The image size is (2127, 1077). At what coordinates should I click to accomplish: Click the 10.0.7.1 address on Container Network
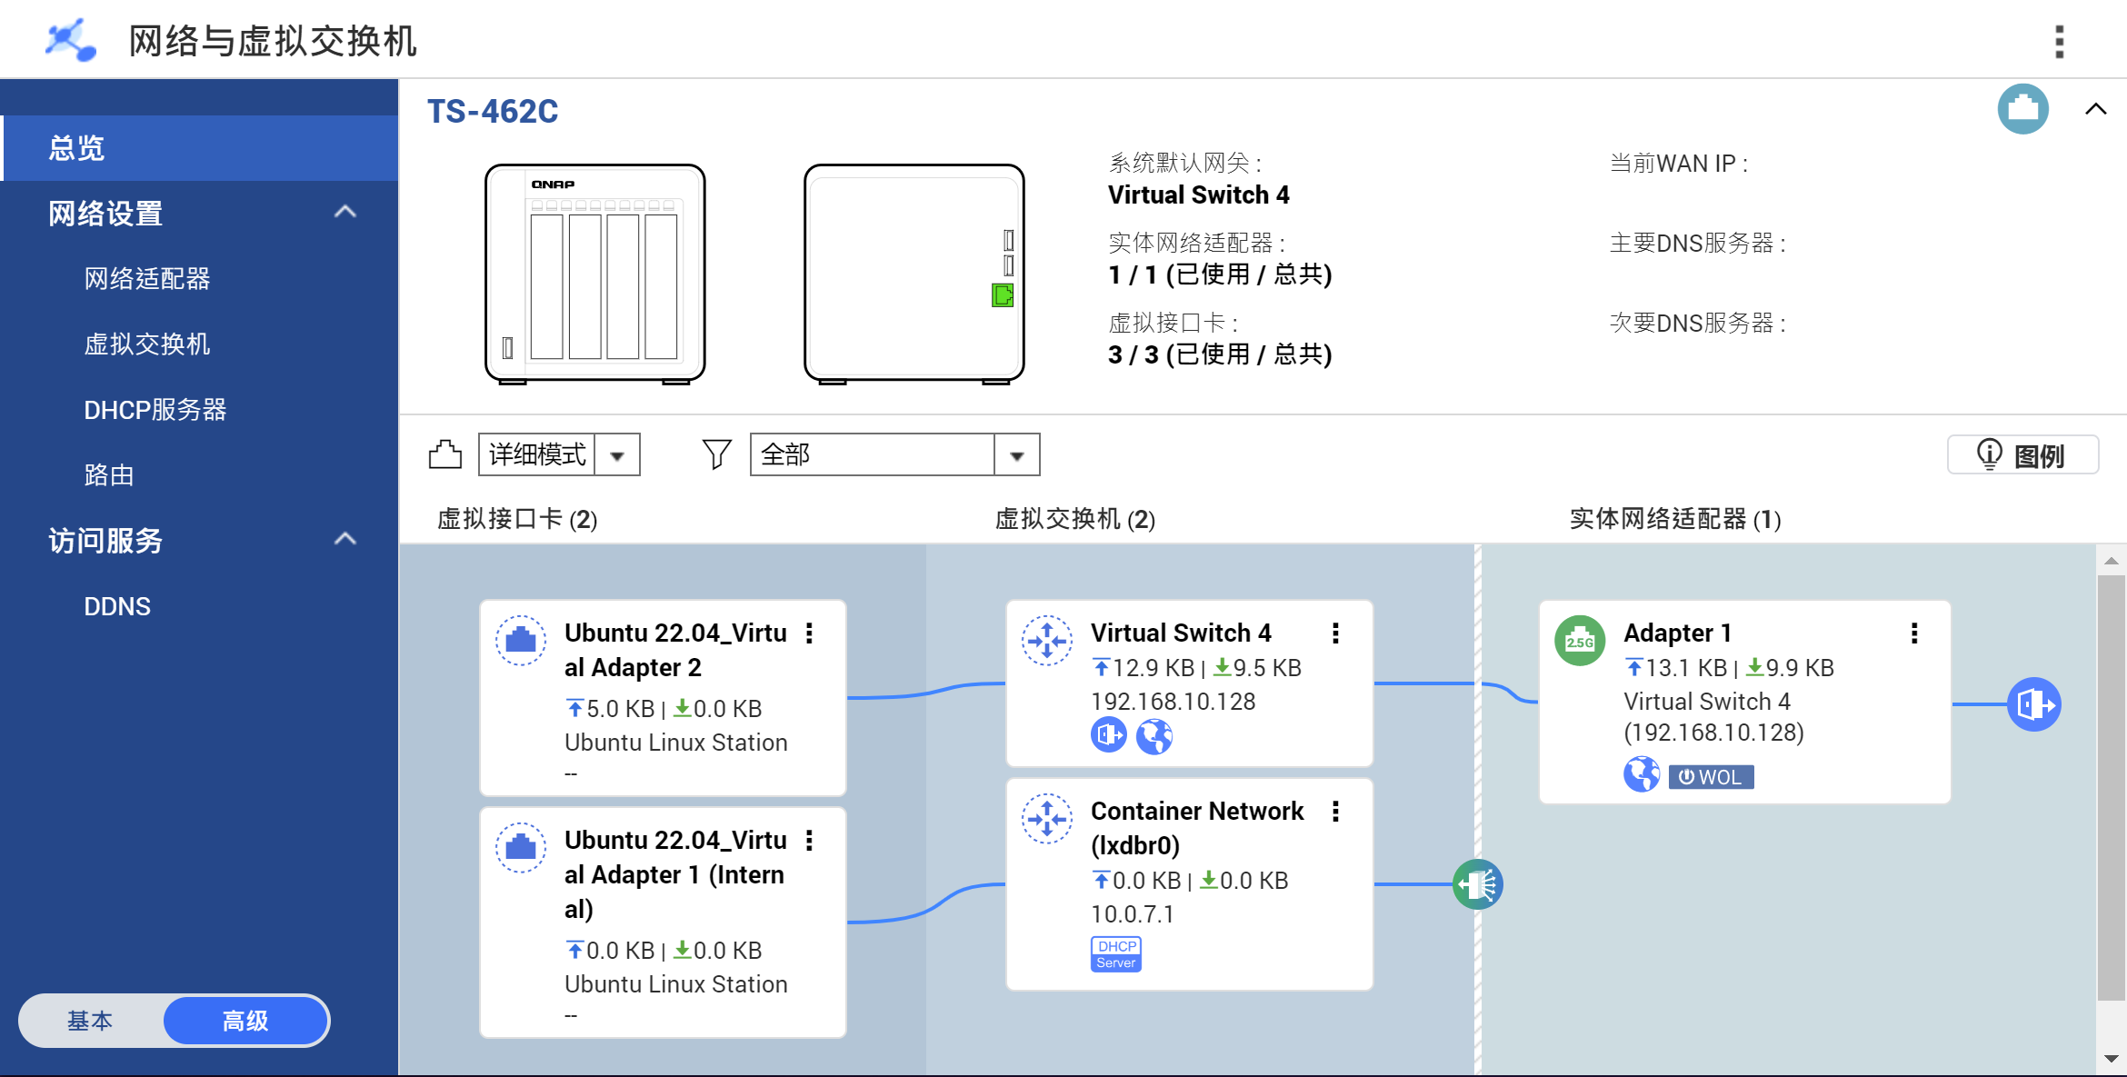tap(1133, 914)
